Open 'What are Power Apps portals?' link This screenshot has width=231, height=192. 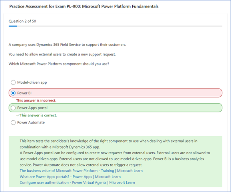70,176
